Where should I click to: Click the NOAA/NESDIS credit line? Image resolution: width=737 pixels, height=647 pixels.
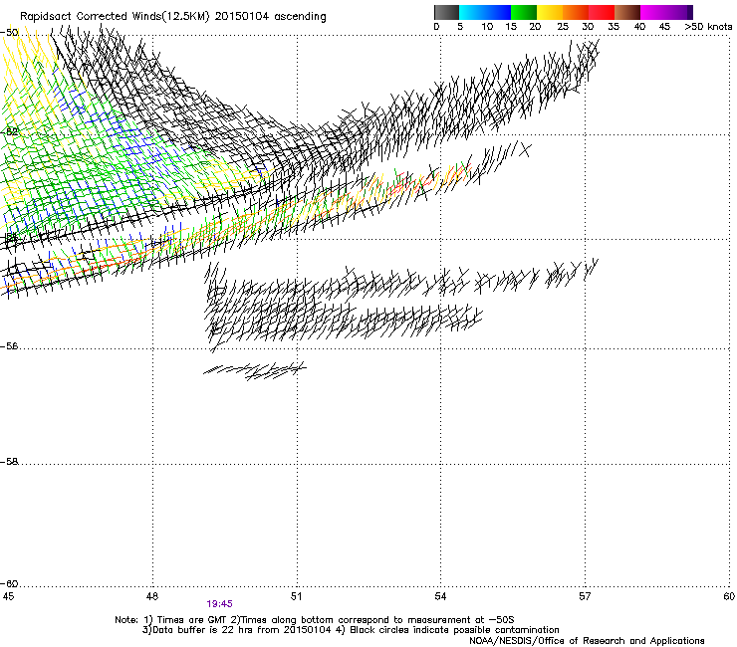[587, 641]
